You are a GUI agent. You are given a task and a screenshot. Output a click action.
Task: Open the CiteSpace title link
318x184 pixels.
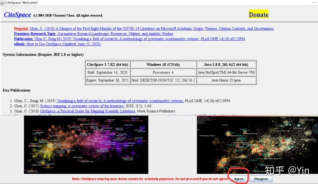pos(17,15)
